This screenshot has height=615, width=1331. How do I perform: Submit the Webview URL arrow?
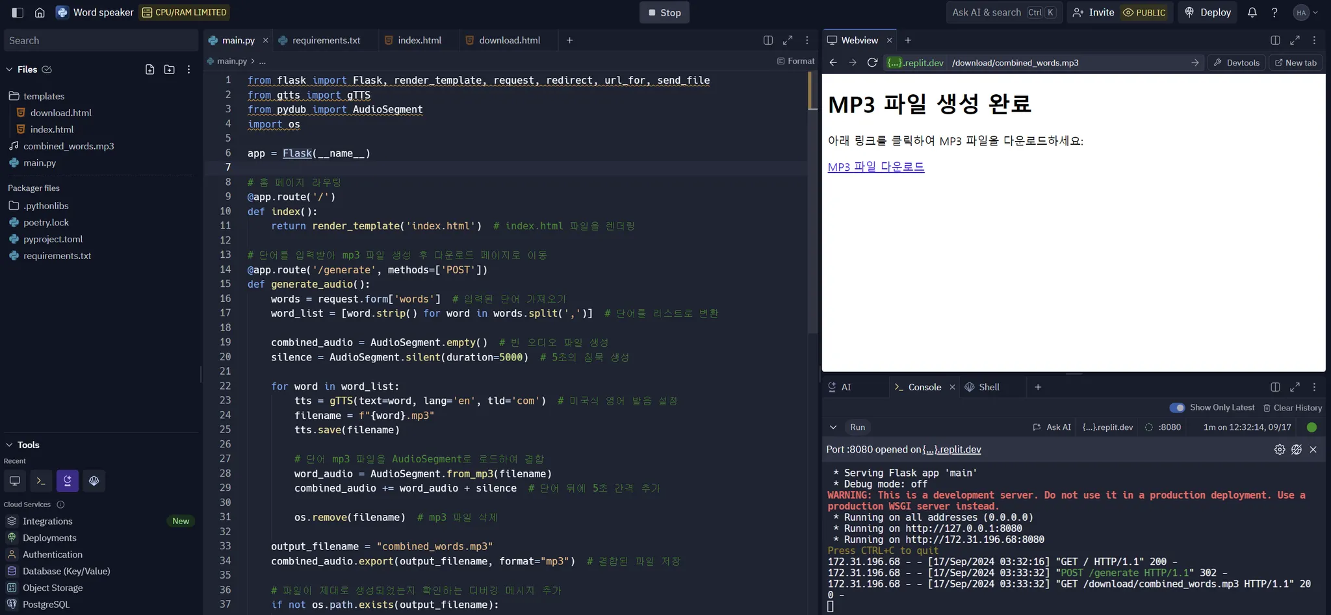pos(1195,63)
